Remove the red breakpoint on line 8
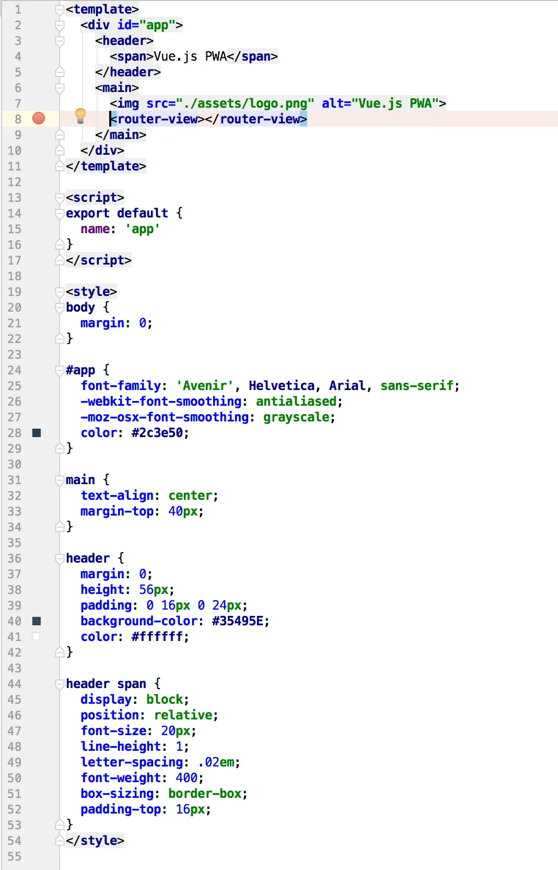This screenshot has height=870, width=558. 39,119
